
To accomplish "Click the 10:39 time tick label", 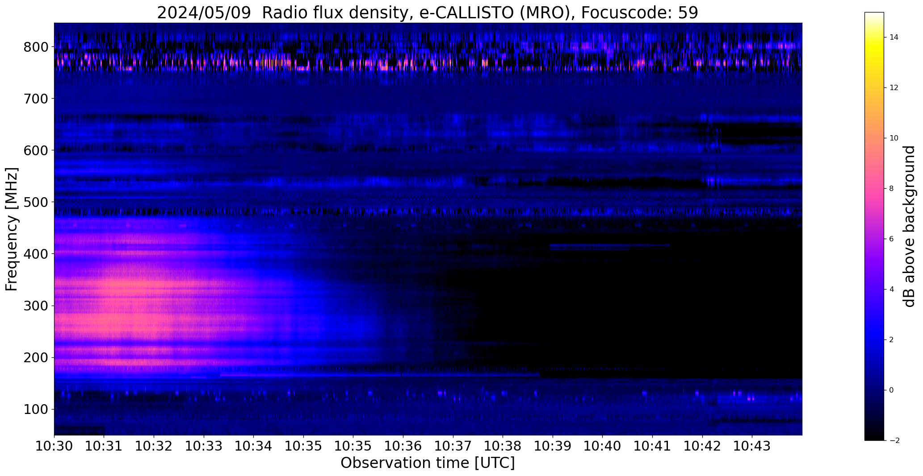I will [x=553, y=446].
